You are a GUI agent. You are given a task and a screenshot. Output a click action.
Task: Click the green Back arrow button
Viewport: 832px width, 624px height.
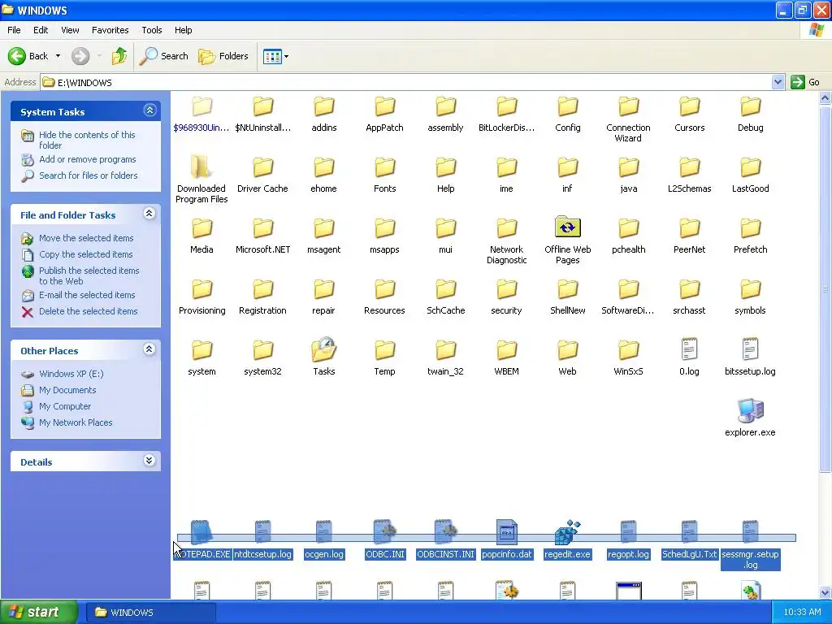tap(17, 56)
